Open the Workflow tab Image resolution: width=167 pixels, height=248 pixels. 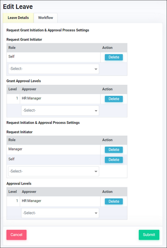coord(45,18)
